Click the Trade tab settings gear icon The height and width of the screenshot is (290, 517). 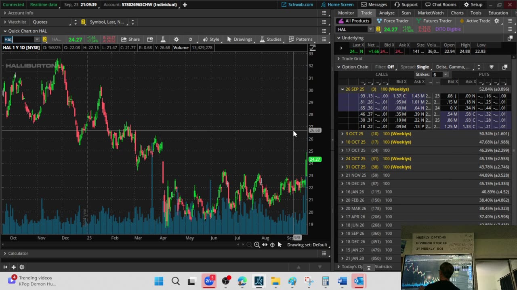(497, 21)
